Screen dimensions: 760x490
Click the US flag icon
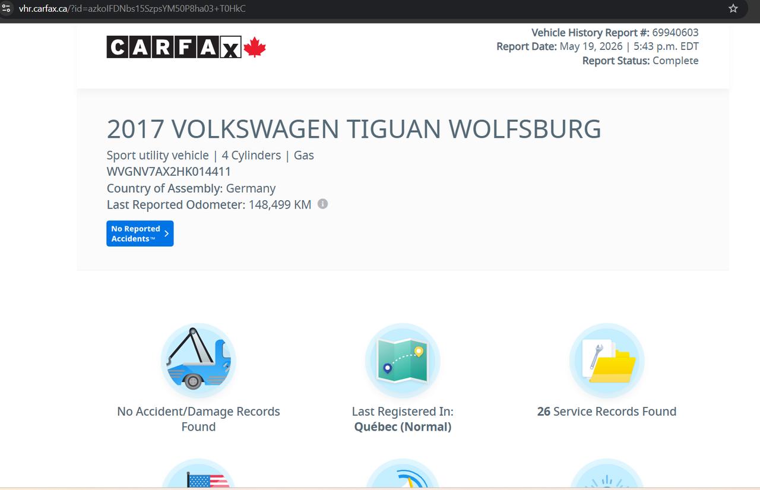(198, 474)
